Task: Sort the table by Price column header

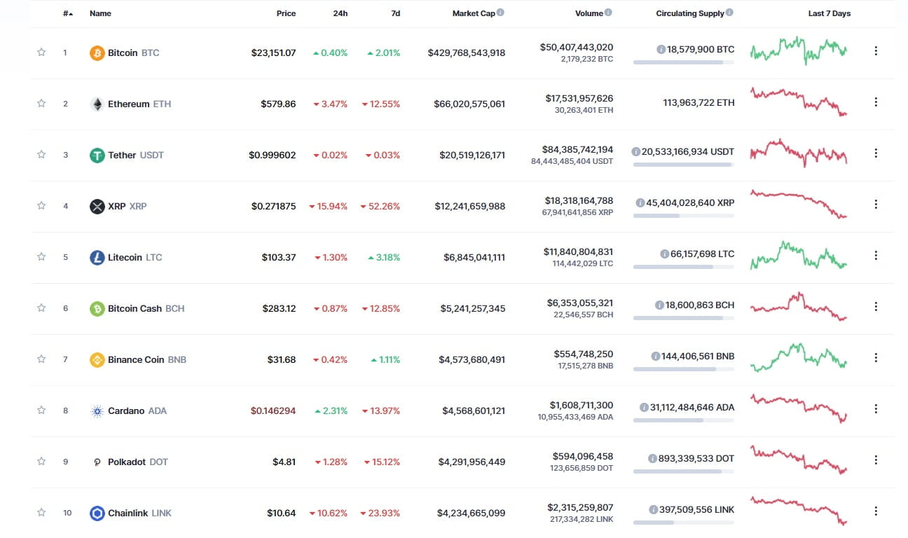Action: 286,13
